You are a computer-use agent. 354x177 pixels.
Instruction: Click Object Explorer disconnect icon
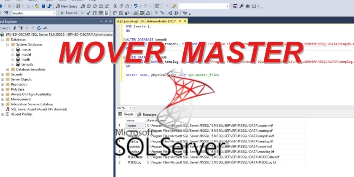coord(21,28)
